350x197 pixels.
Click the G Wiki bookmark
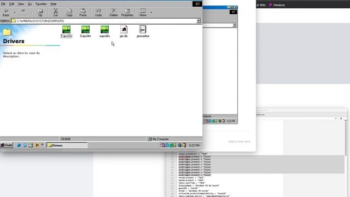[x=261, y=5]
